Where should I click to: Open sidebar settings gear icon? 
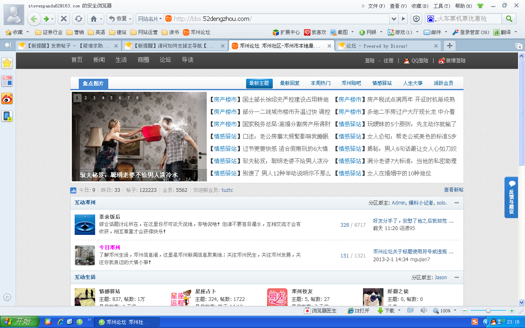[7, 297]
